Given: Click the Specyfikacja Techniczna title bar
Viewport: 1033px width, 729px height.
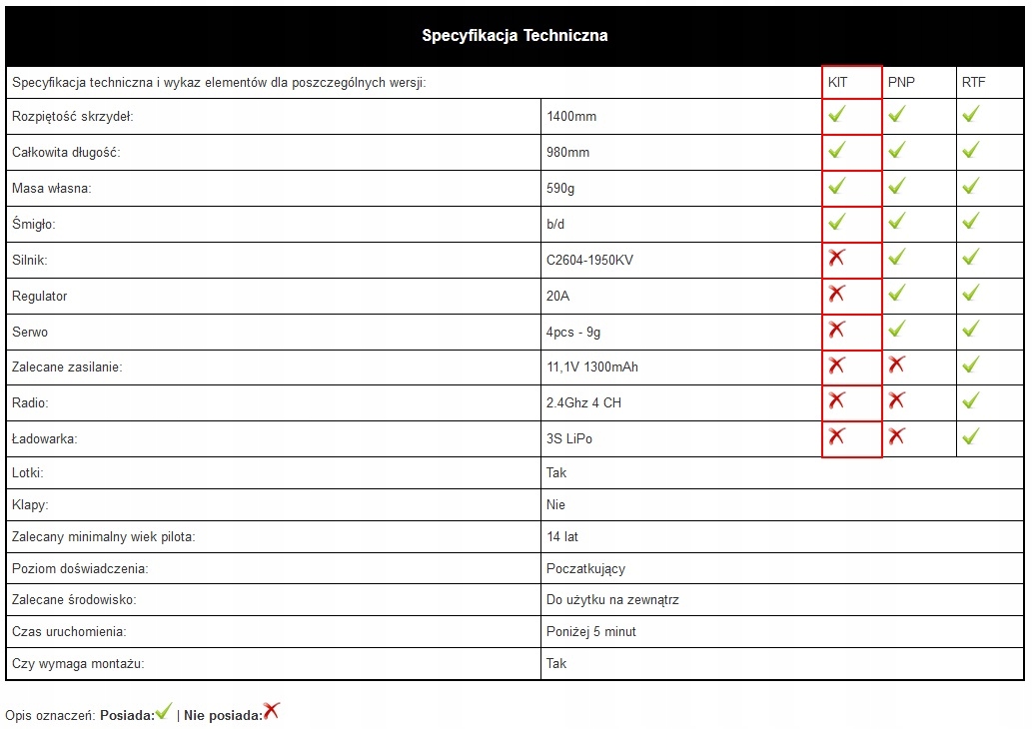Looking at the screenshot, I should pyautogui.click(x=515, y=36).
